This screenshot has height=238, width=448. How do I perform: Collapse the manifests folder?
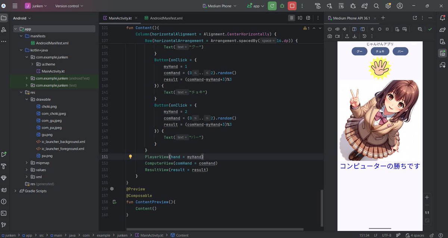(21, 36)
